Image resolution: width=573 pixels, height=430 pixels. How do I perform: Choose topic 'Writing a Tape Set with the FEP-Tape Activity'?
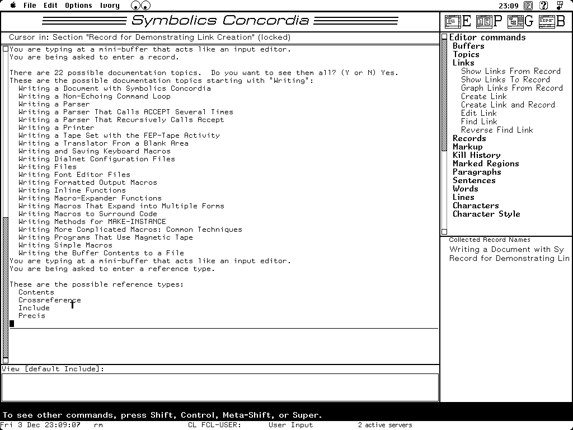pyautogui.click(x=119, y=135)
